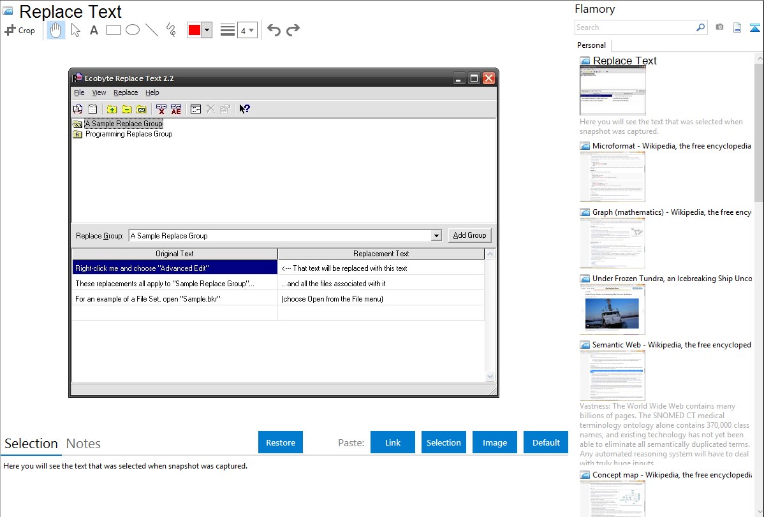Click the properties window toolbar icon
This screenshot has width=764, height=517.
click(196, 109)
